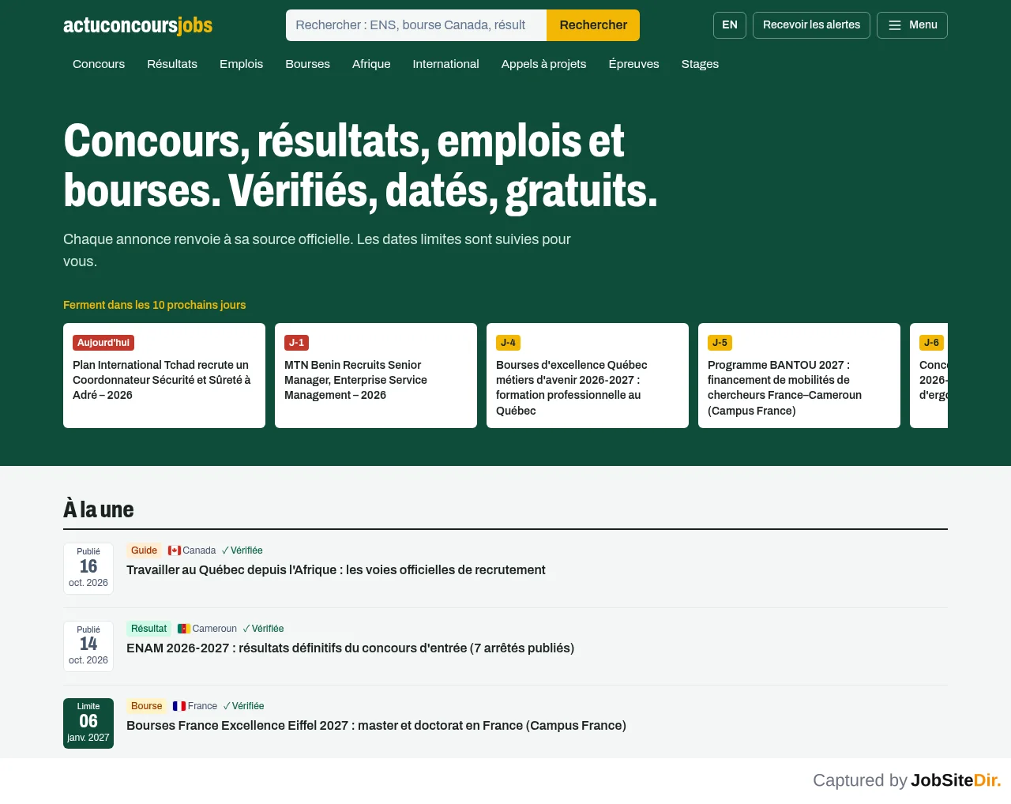Click the Guide category tag

click(x=144, y=550)
